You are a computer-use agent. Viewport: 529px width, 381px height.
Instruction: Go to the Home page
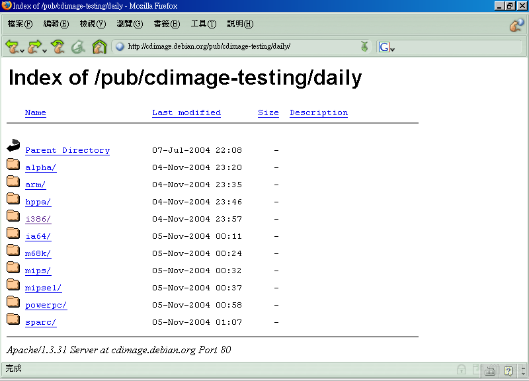click(x=99, y=46)
